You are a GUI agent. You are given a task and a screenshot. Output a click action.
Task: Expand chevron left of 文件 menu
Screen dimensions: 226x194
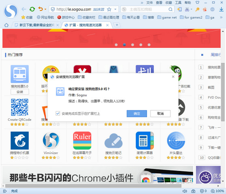pyautogui.click(x=142, y=3)
